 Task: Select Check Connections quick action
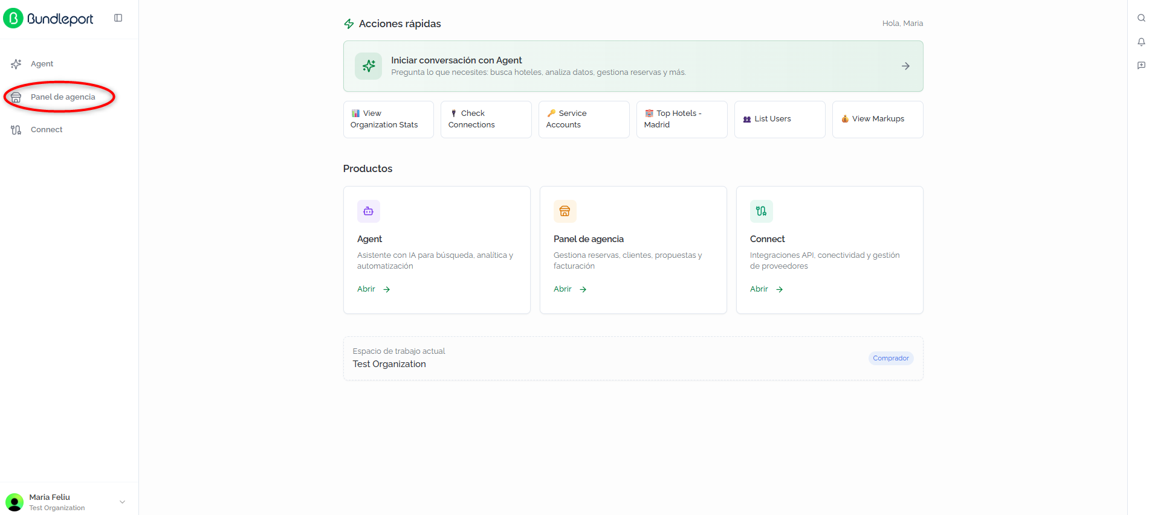(486, 119)
